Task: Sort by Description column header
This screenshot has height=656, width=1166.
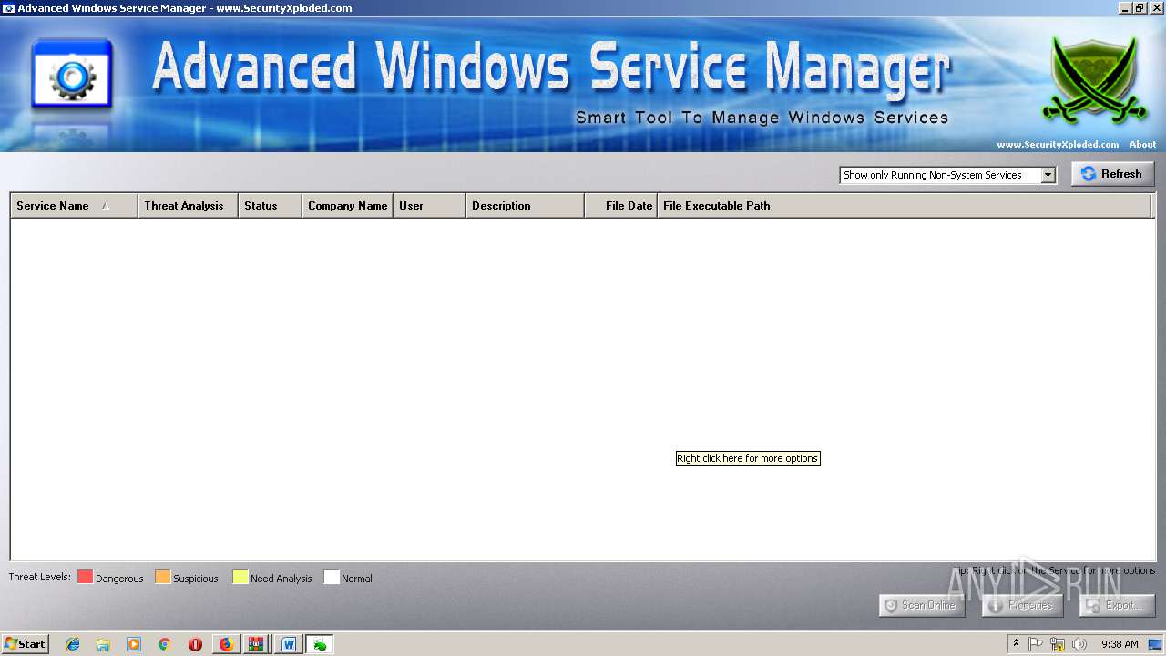Action: point(525,206)
